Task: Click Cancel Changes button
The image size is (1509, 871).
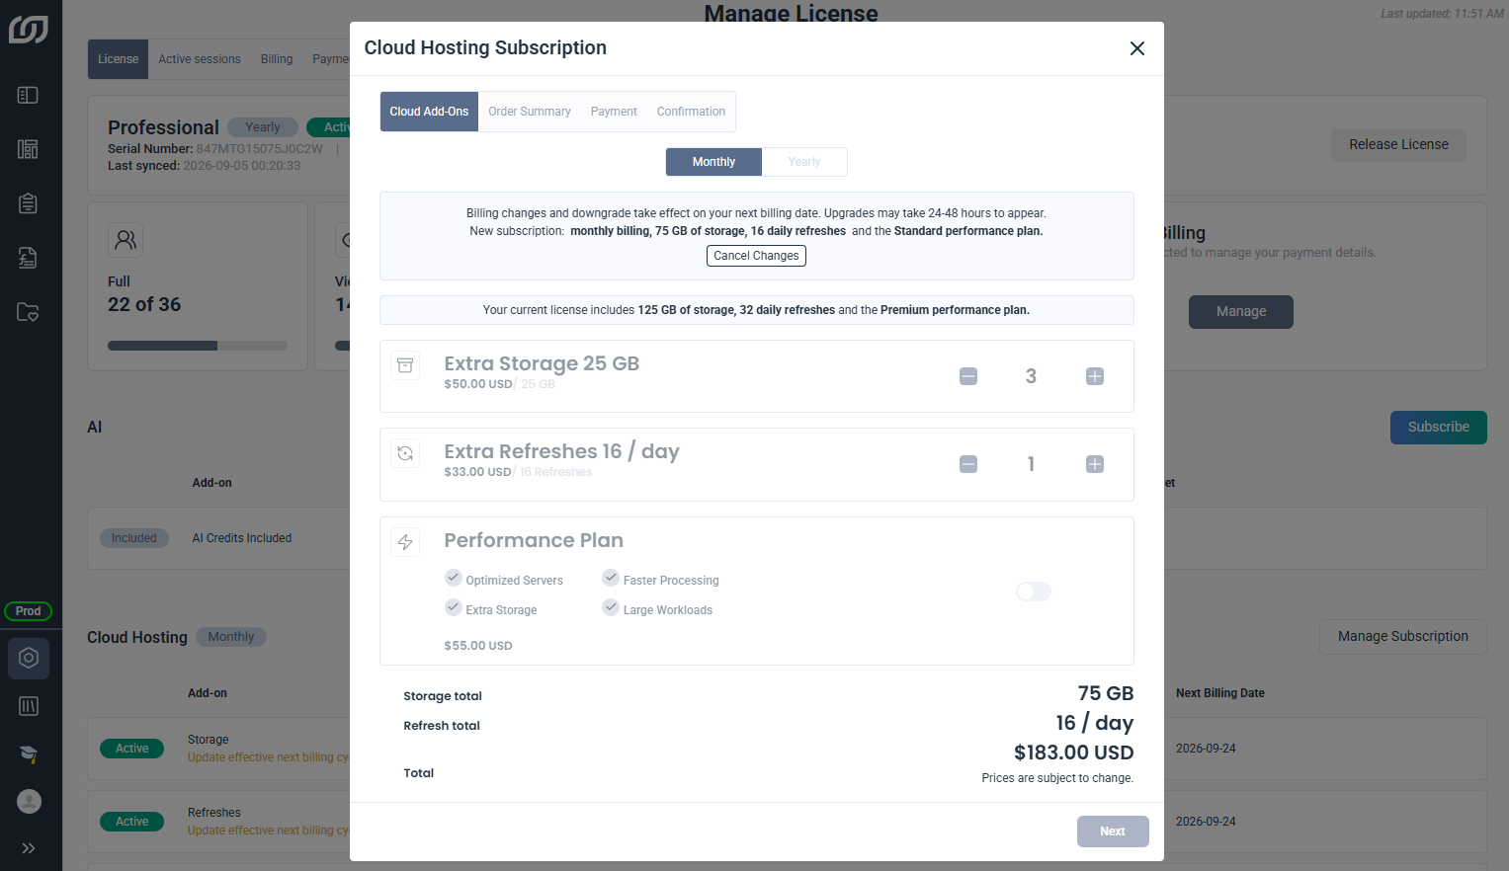Action: [756, 256]
